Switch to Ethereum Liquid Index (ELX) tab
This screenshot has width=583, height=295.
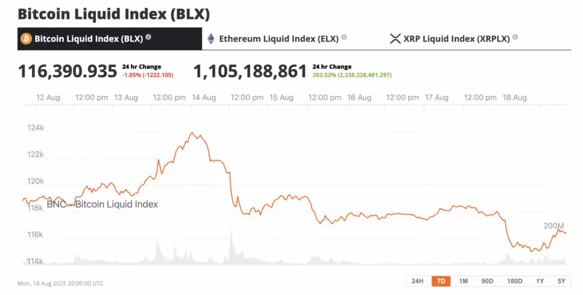pos(278,39)
